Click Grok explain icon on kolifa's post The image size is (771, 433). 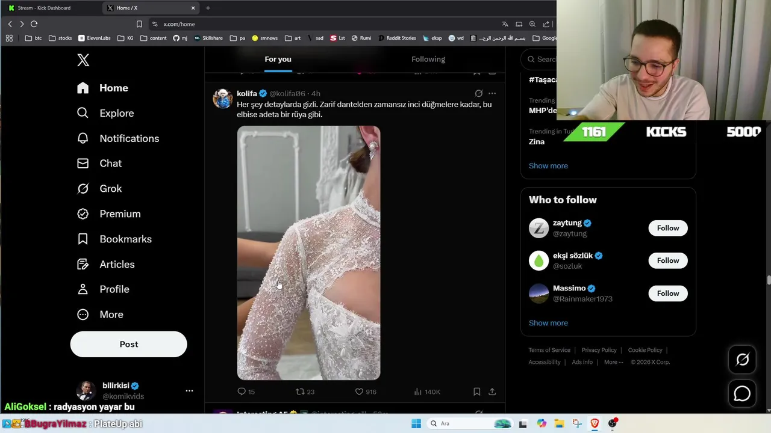[x=479, y=94]
